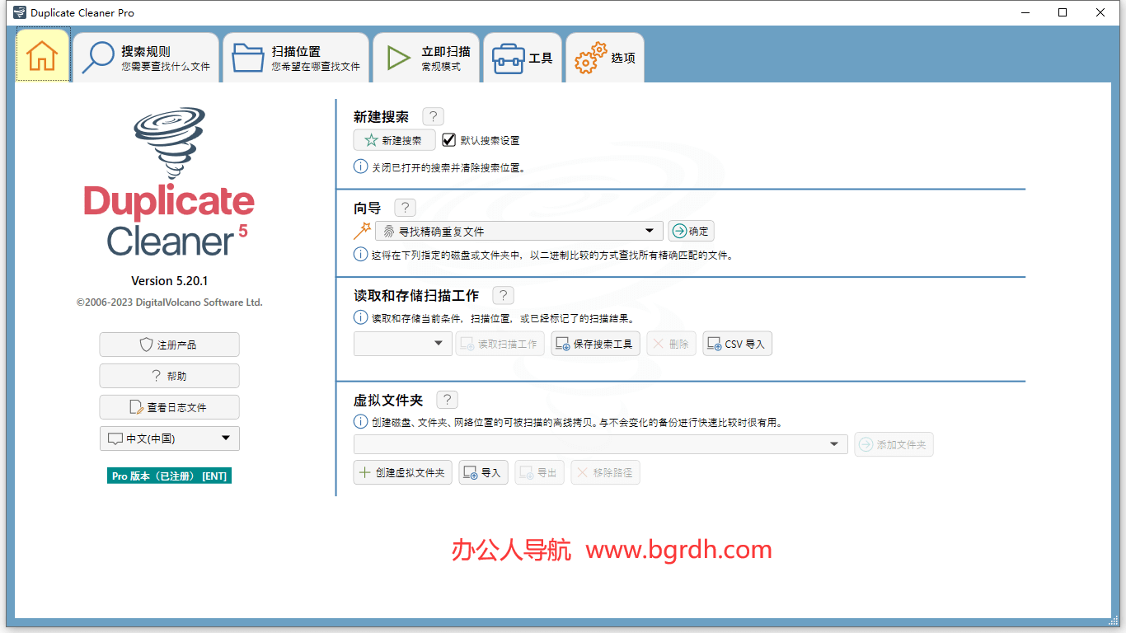Click the virtual folder path input field
This screenshot has width=1126, height=633.
[x=577, y=443]
